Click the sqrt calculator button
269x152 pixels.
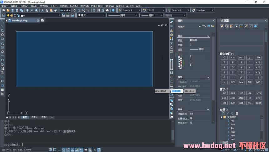pos(241,58)
